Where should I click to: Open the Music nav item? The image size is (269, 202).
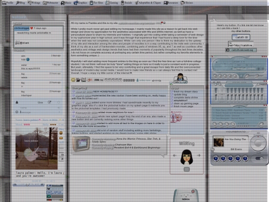pyautogui.click(x=66, y=2)
